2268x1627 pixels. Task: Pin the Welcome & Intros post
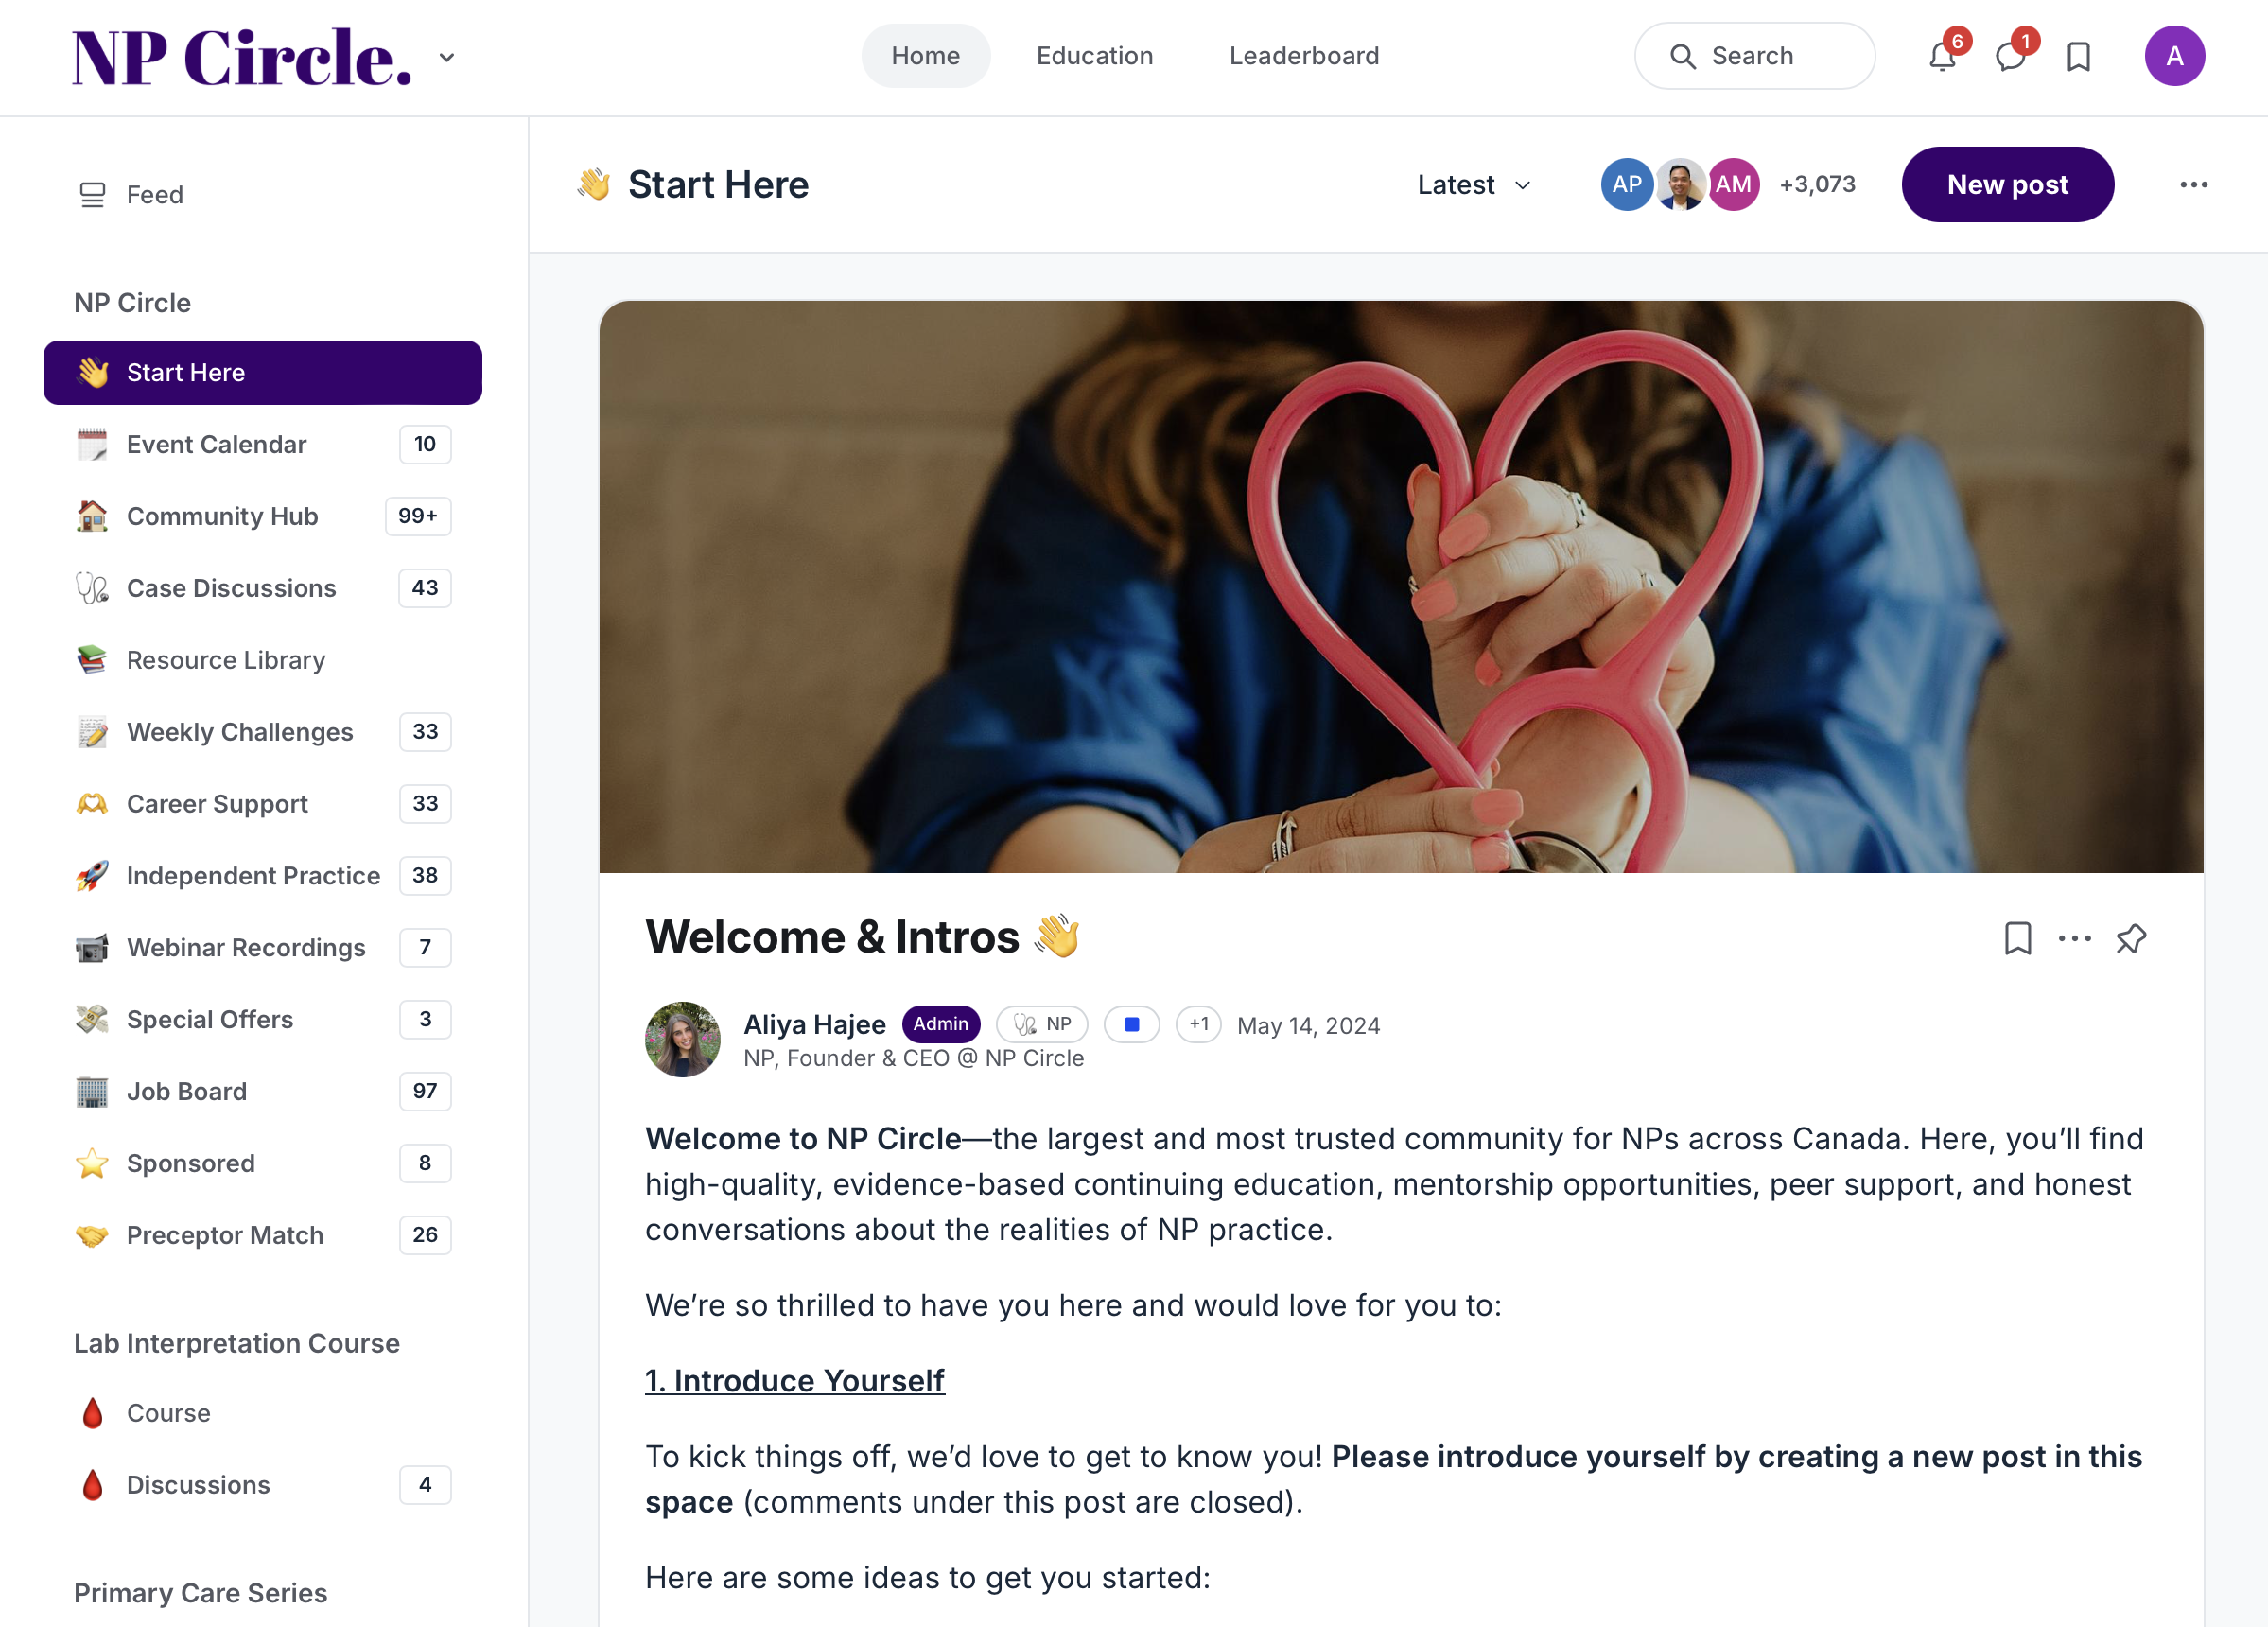pyautogui.click(x=2131, y=938)
